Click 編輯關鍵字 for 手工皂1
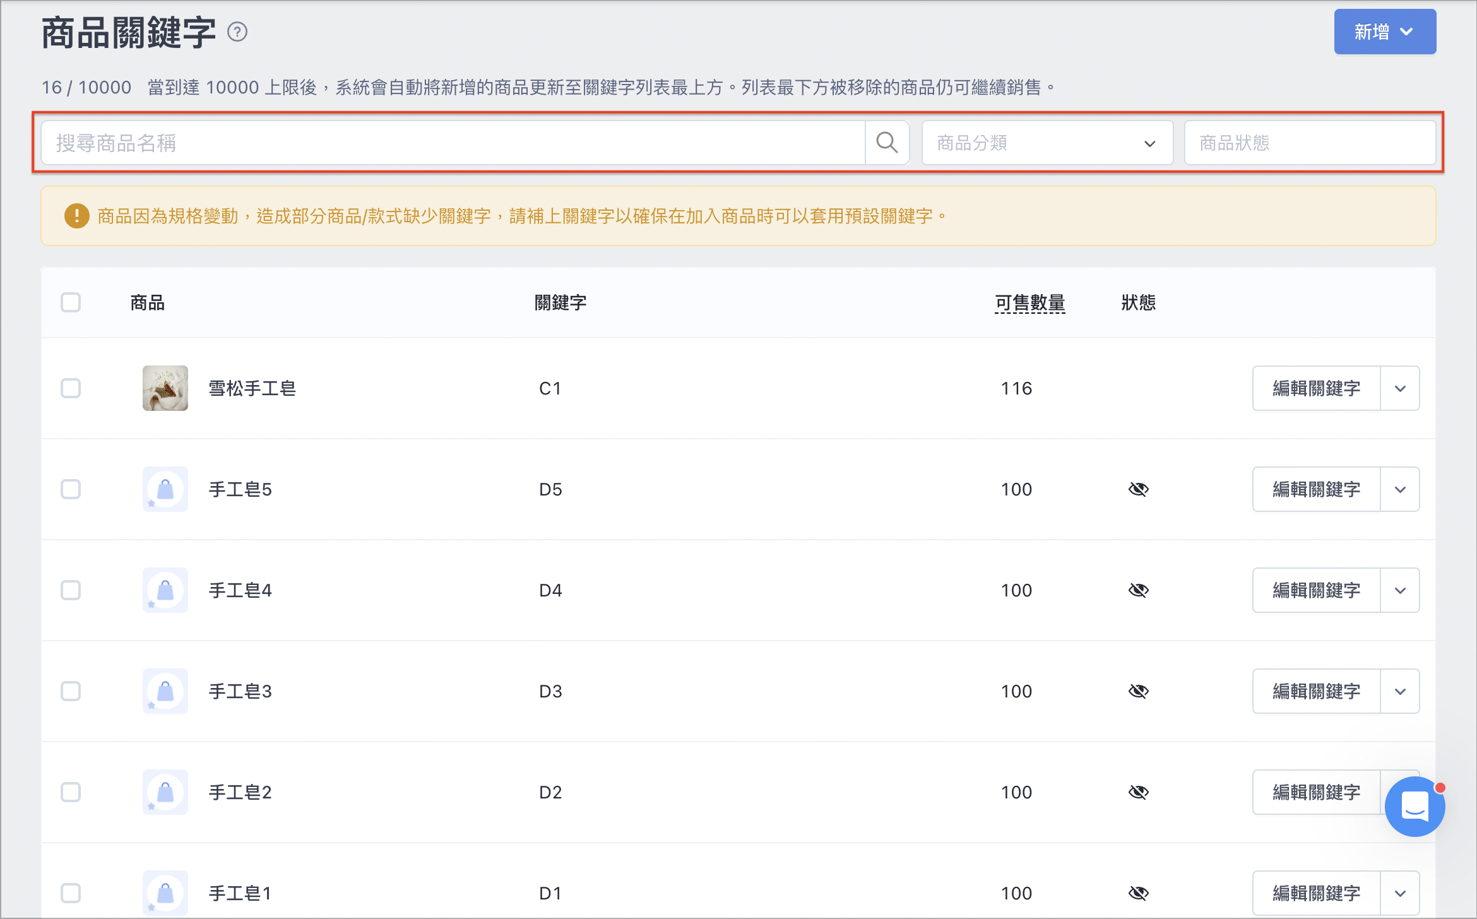Screen dimensions: 1477x919 coord(1316,893)
